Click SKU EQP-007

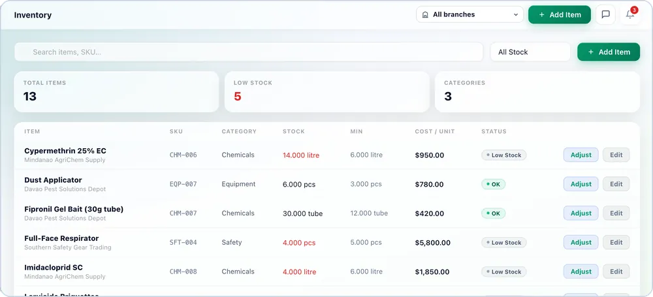tap(183, 184)
